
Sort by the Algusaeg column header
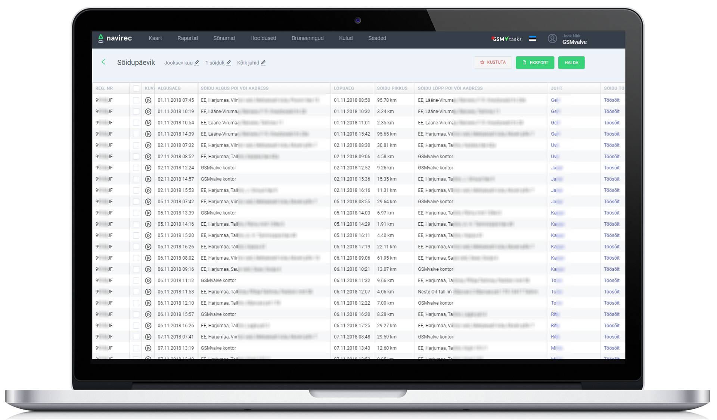tap(169, 88)
